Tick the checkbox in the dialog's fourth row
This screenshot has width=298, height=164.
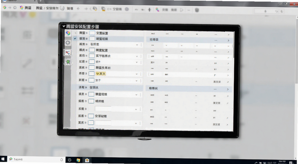[92, 50]
